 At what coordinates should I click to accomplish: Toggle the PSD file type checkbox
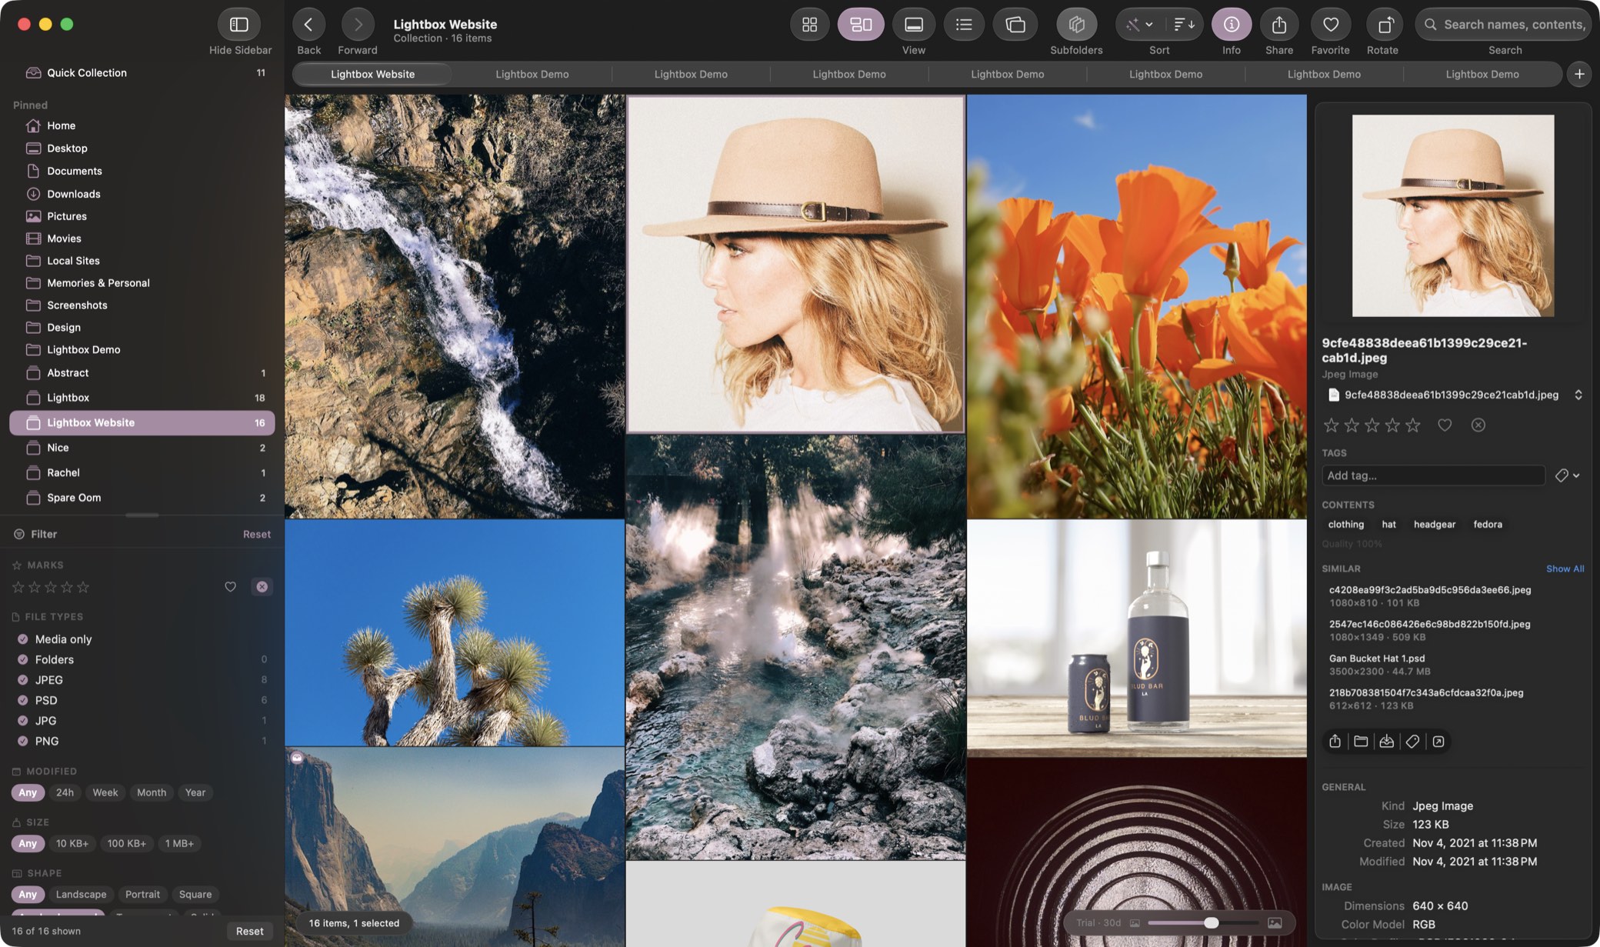click(23, 700)
